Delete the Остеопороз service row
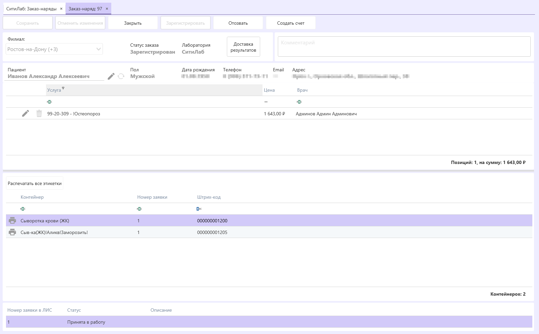 [x=39, y=113]
